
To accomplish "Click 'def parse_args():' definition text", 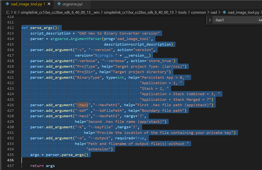I will 40,28.
